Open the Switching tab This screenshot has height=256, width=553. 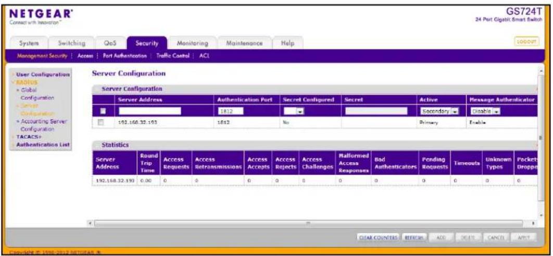pos(71,44)
